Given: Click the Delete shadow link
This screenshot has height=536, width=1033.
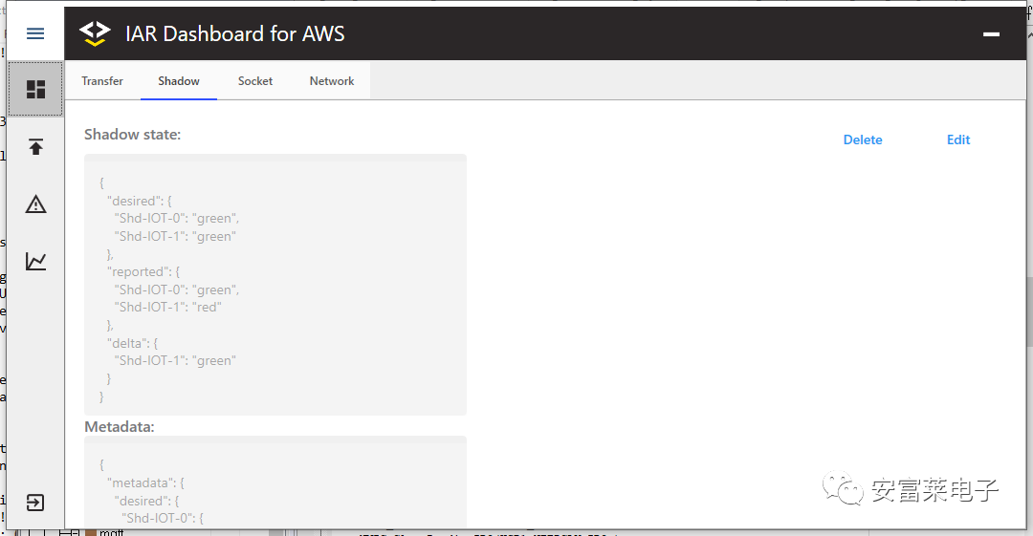Looking at the screenshot, I should (863, 139).
